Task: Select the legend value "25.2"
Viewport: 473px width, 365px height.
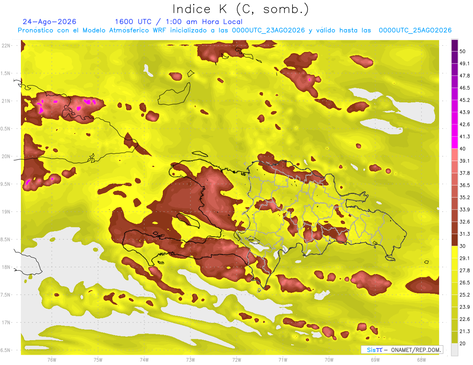Action: [x=464, y=295]
